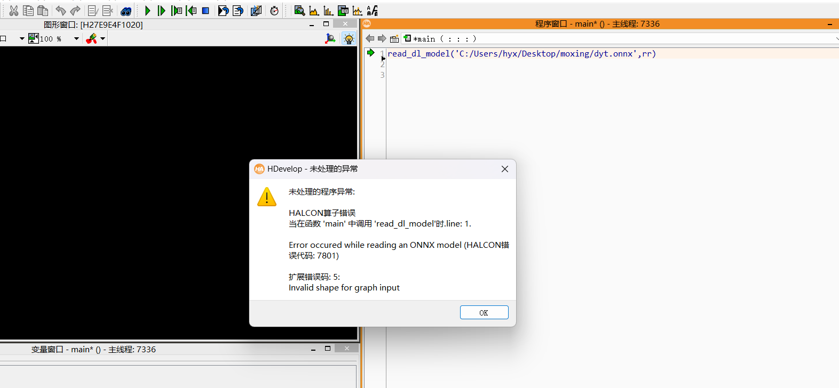Click OK in the error dialog
839x388 pixels.
(484, 312)
